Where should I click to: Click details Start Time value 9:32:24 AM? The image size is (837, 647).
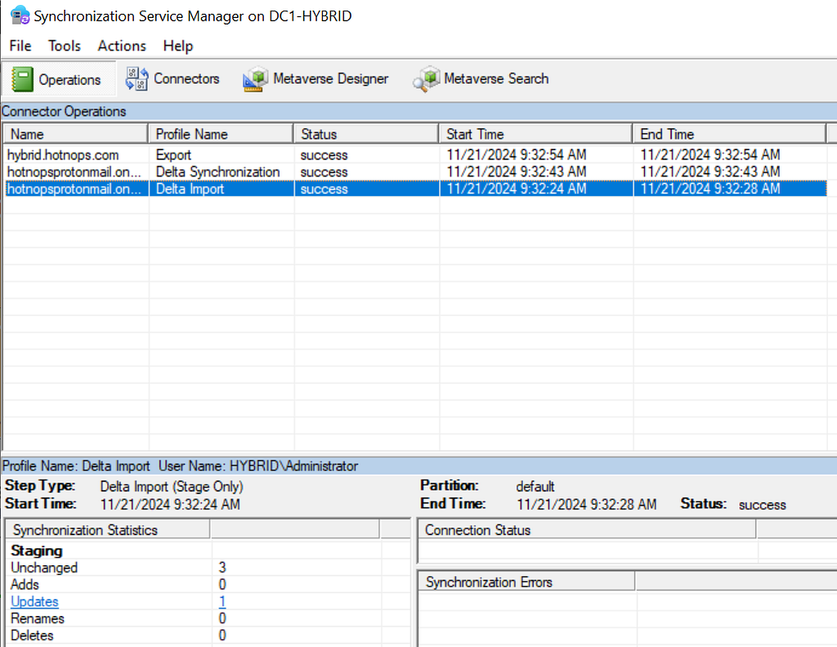[x=170, y=505]
